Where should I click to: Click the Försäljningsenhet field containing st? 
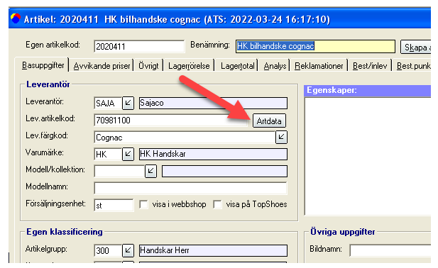click(114, 205)
